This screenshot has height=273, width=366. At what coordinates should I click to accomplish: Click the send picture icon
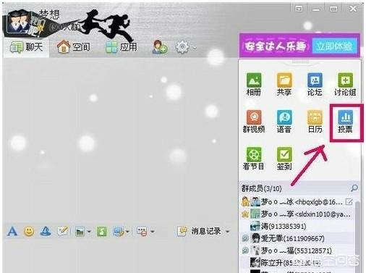[x=80, y=232]
